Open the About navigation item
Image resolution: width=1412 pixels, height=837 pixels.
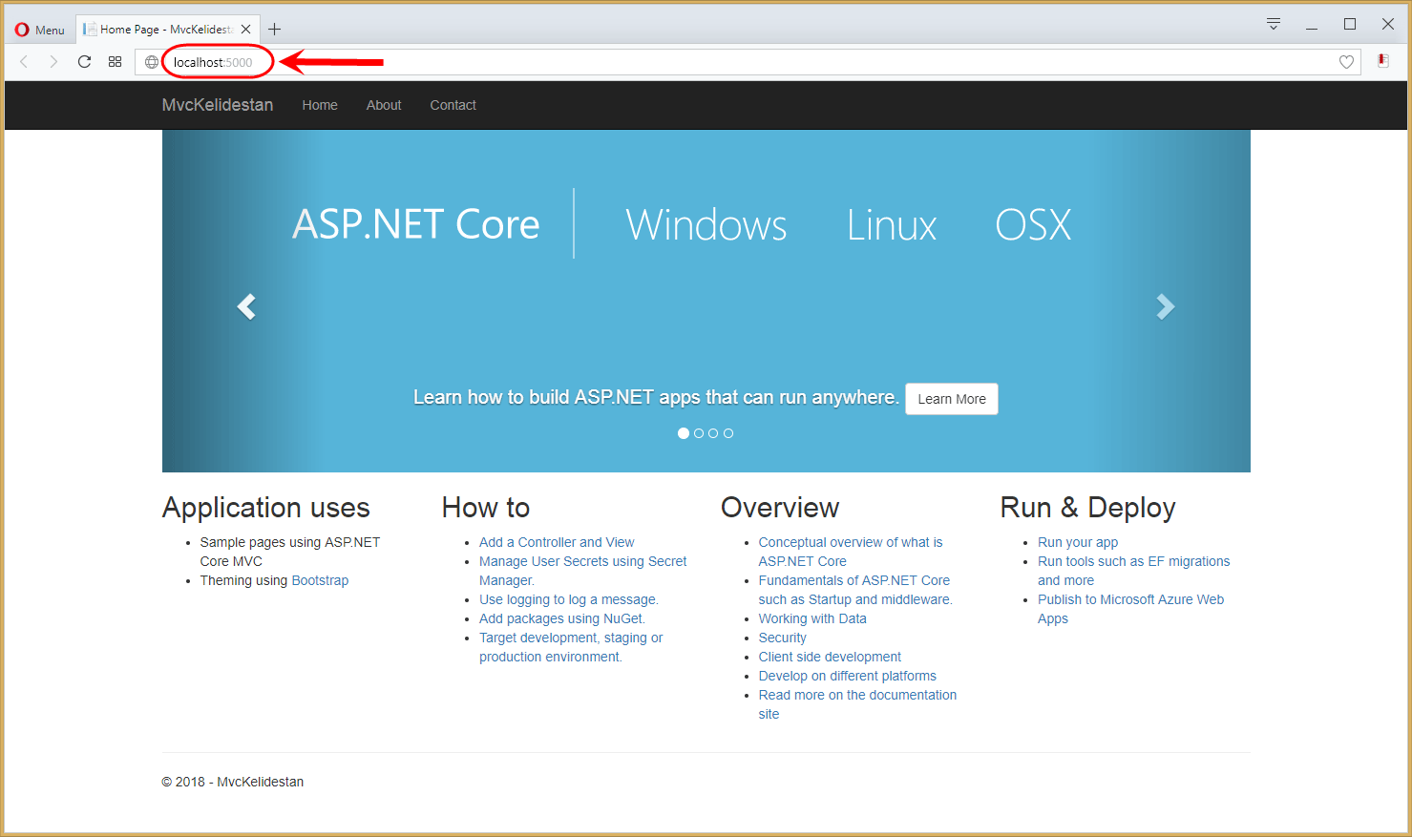(x=384, y=105)
